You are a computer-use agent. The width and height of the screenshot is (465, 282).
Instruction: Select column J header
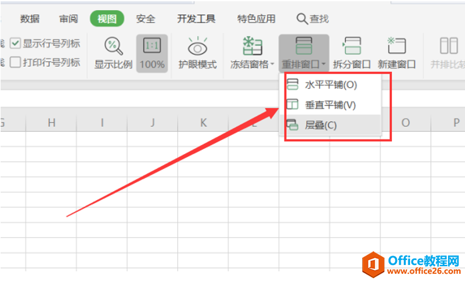[153, 122]
